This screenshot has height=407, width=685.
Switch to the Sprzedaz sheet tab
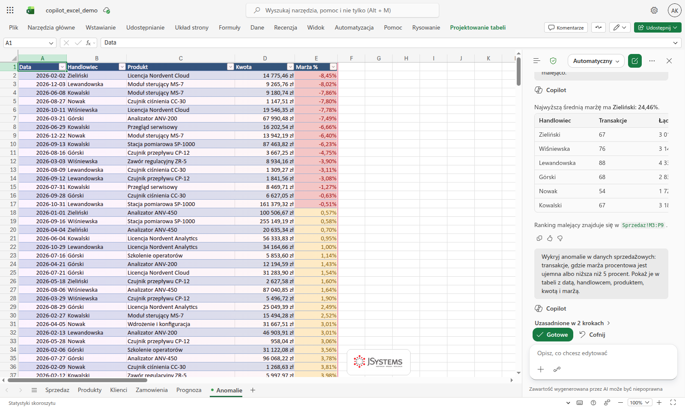click(x=57, y=390)
